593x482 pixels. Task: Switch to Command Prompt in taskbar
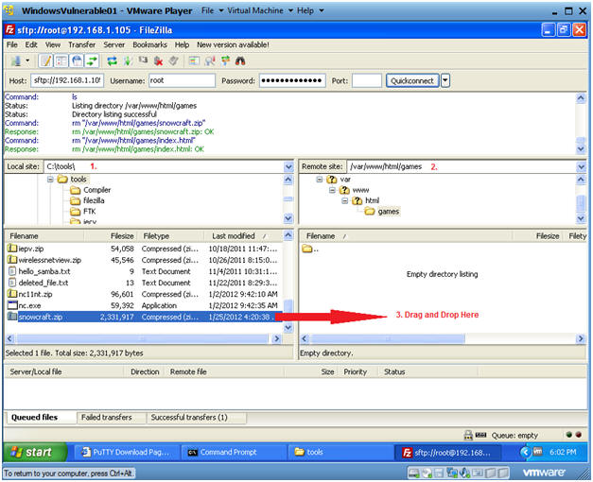tap(234, 452)
